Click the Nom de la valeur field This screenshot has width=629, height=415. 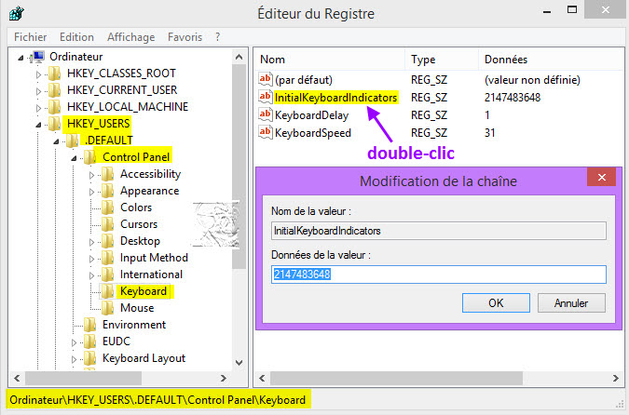click(x=439, y=231)
